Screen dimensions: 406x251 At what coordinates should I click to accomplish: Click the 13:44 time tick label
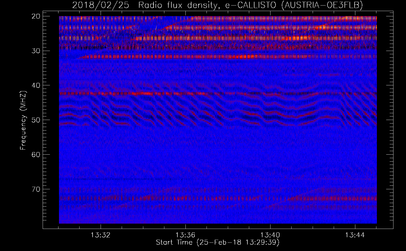(x=355, y=235)
